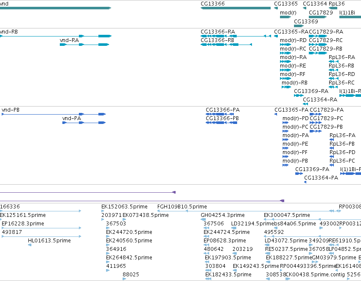Click the CG17829-RB transcript label
The image size is (361, 281).
point(325,49)
